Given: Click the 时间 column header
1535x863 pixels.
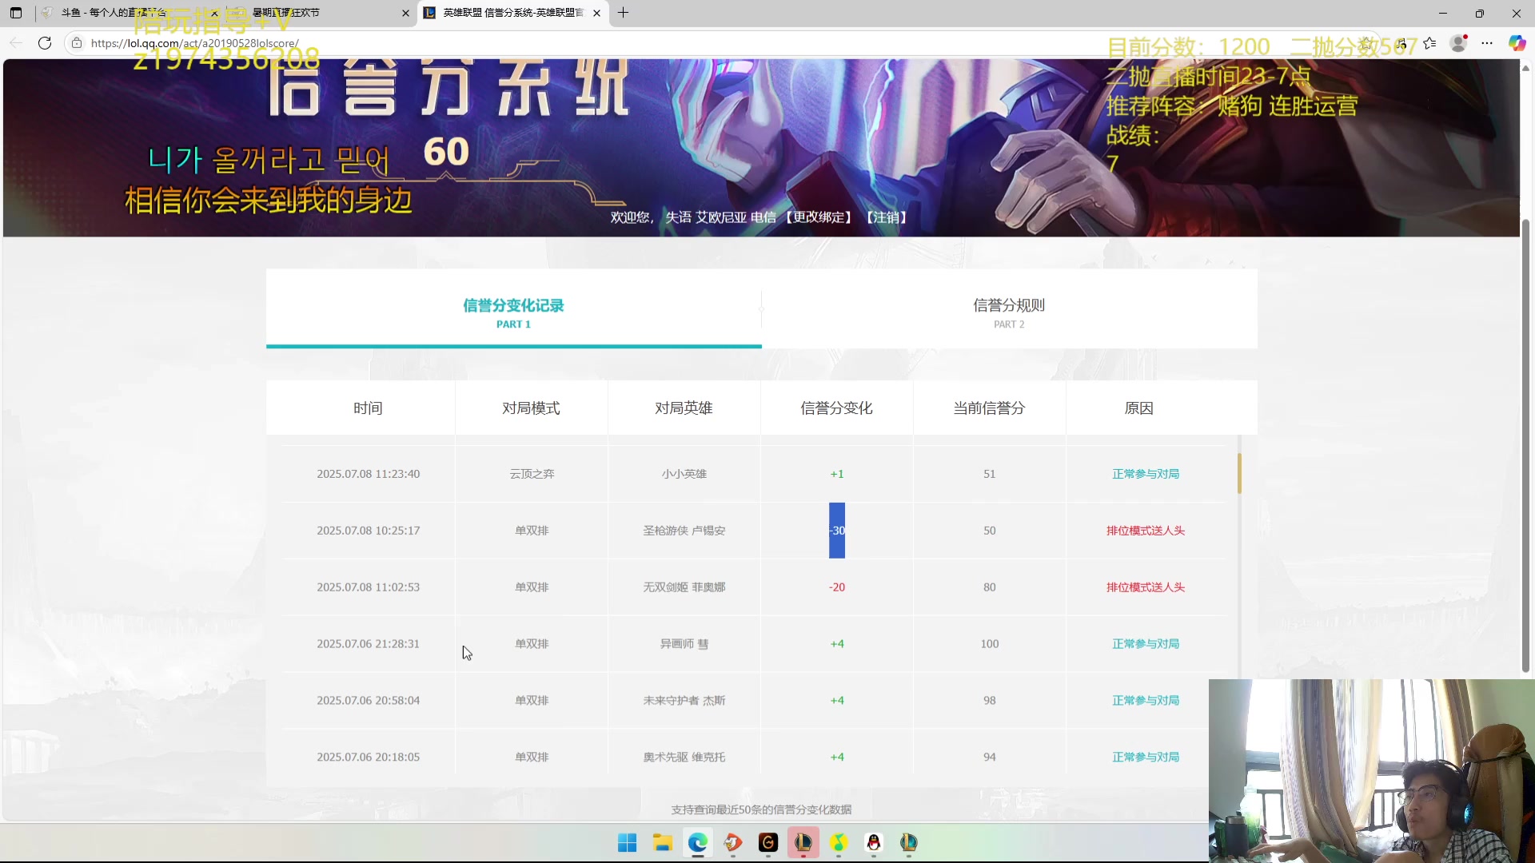Looking at the screenshot, I should pyautogui.click(x=368, y=408).
